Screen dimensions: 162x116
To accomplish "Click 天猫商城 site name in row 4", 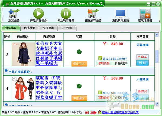I will tap(142, 79).
